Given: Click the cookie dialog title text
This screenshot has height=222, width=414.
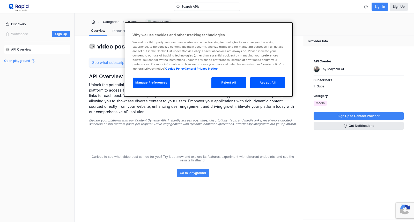Looking at the screenshot, I should [179, 35].
